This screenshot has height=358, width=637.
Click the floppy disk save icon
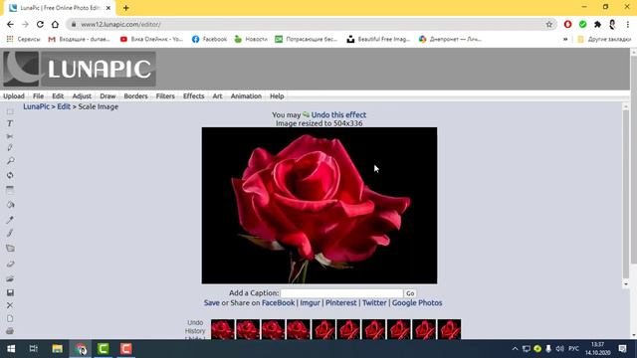click(10, 292)
